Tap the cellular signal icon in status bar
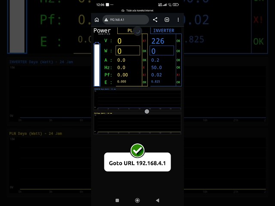Image resolution: width=275 pixels, height=206 pixels. click(165, 5)
